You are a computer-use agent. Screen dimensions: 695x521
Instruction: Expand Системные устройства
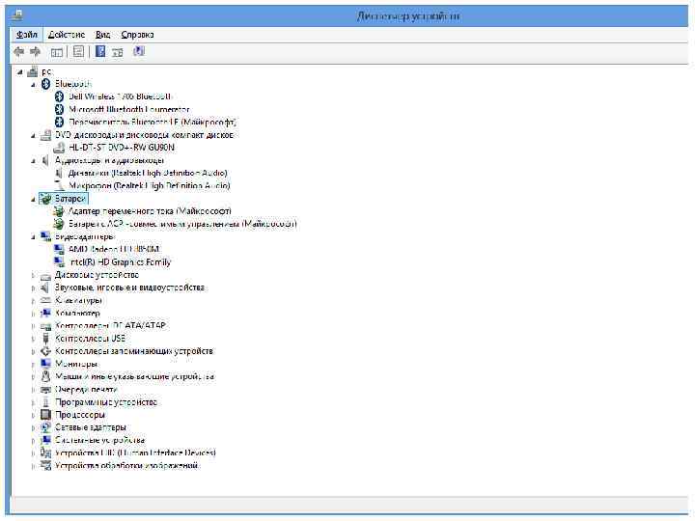(33, 441)
